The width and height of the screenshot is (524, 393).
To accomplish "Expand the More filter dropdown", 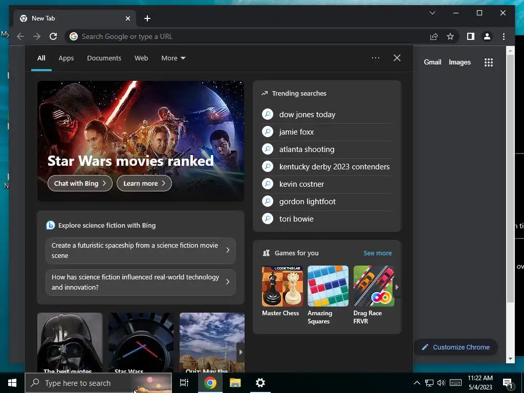I will pyautogui.click(x=173, y=58).
